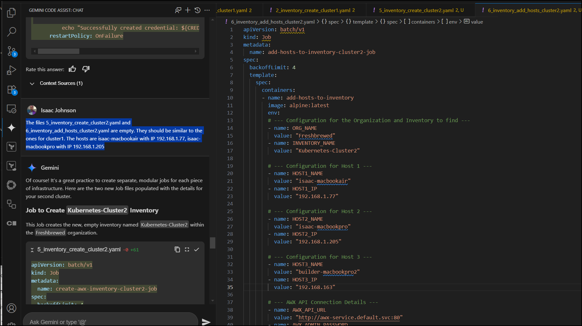Open the Extensions view with 3 badge
582x326 pixels.
tap(11, 90)
